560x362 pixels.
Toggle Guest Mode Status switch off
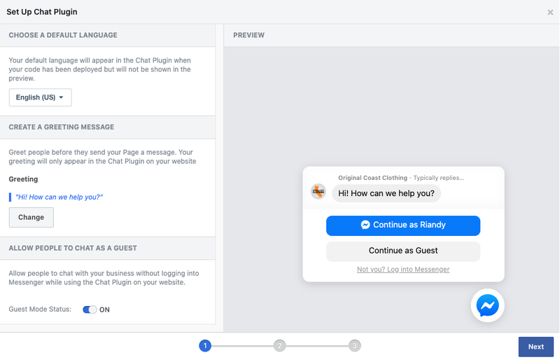pyautogui.click(x=90, y=309)
